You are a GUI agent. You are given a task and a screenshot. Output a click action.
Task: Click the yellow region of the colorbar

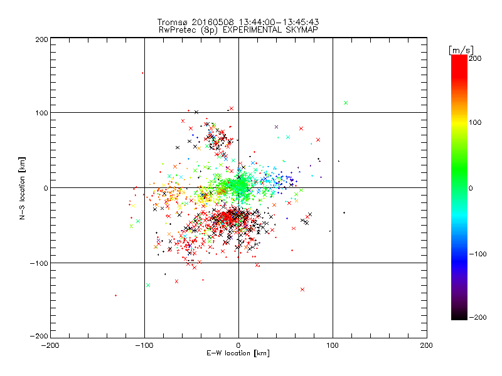[x=459, y=123]
